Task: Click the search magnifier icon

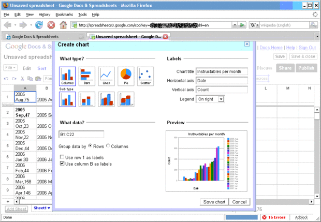Action: pyautogui.click(x=313, y=25)
